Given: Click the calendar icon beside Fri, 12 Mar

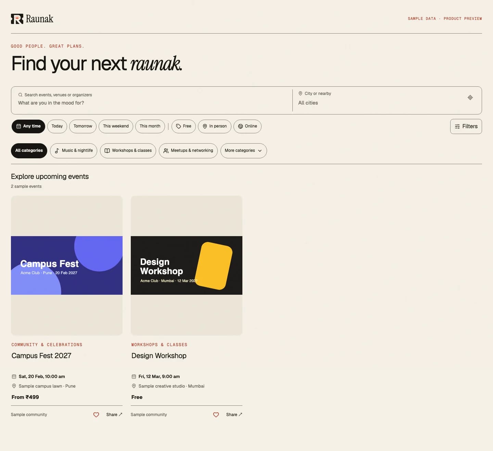Looking at the screenshot, I should click(134, 377).
